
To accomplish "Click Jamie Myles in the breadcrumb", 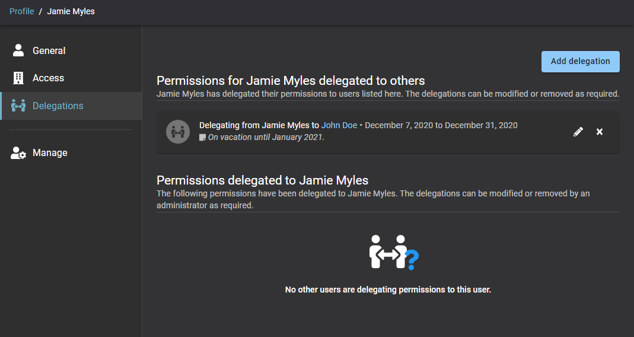I will pyautogui.click(x=71, y=11).
